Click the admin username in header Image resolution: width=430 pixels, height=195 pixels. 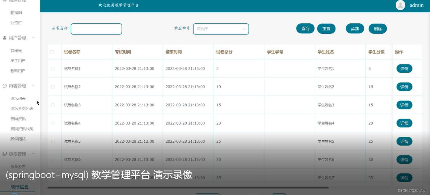pyautogui.click(x=416, y=5)
